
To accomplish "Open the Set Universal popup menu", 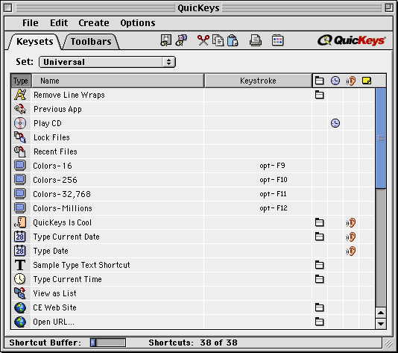I will coord(107,62).
